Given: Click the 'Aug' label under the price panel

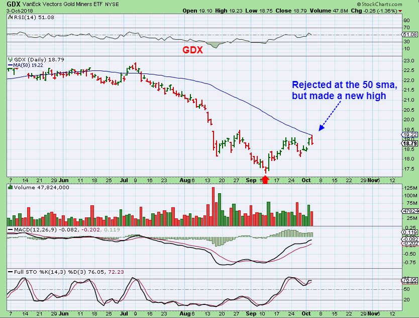Looking at the screenshot, I should click(x=185, y=180).
